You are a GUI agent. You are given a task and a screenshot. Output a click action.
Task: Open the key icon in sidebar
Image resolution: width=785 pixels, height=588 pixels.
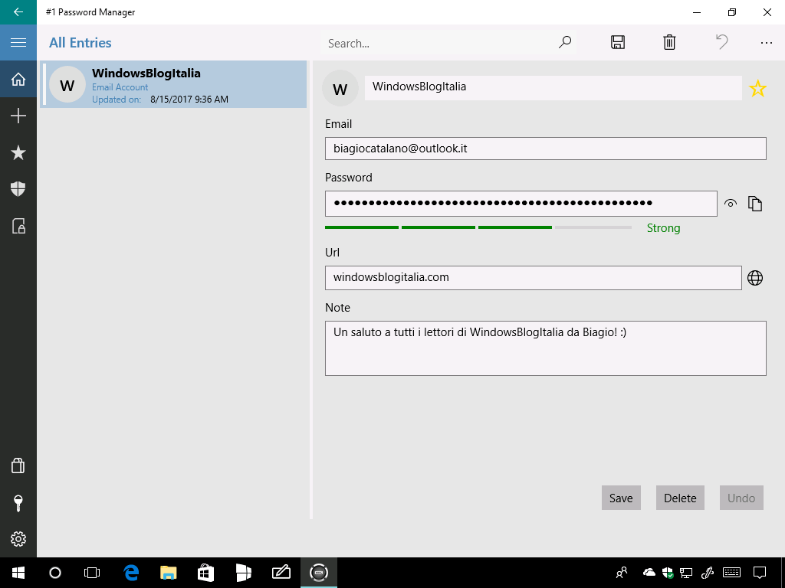click(18, 502)
